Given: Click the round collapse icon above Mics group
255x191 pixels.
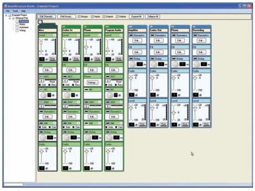Looking at the screenshot, I should click(40, 22).
